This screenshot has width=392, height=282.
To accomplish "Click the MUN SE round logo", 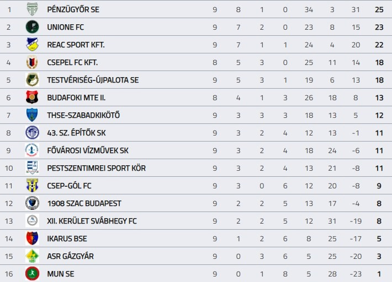I will [x=32, y=274].
